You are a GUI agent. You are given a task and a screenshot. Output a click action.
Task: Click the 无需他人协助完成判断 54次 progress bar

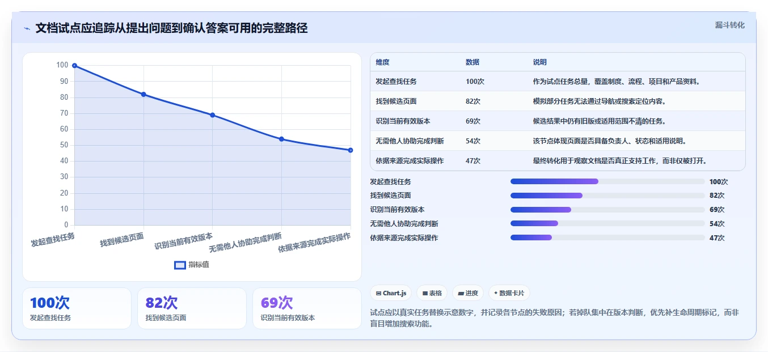click(607, 224)
